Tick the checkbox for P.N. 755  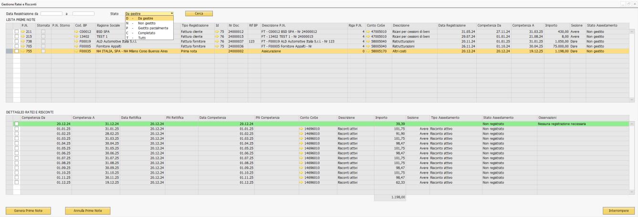17,51
